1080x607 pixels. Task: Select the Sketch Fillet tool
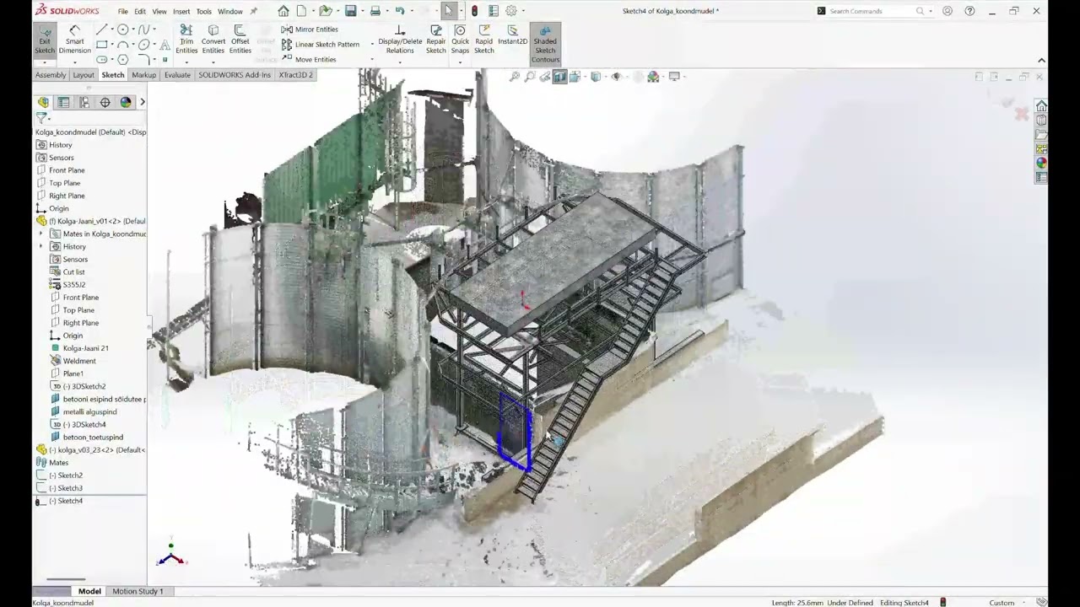click(x=144, y=60)
